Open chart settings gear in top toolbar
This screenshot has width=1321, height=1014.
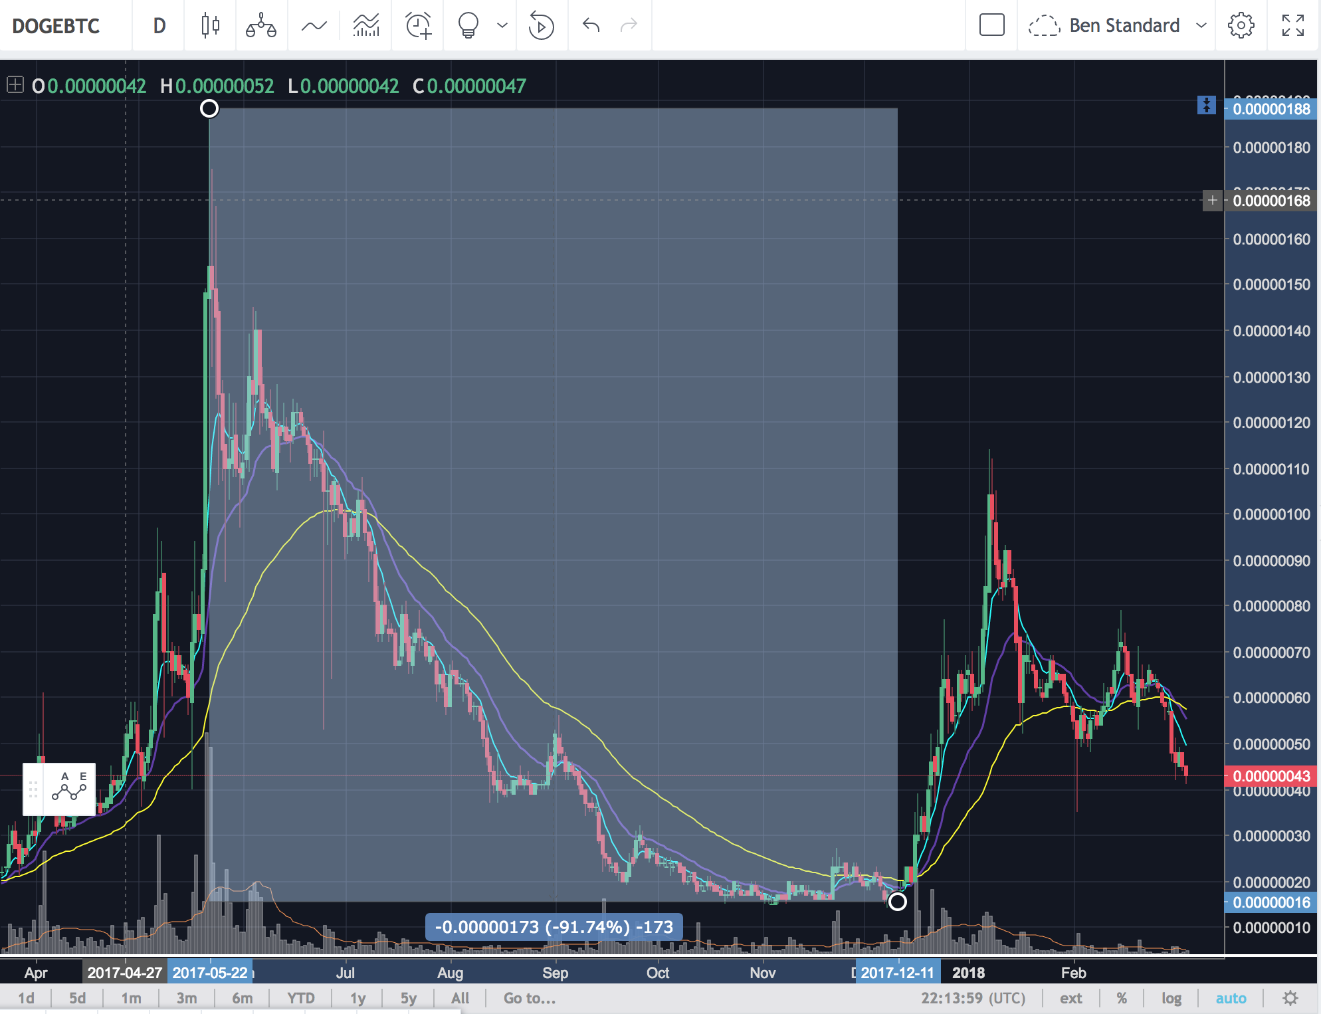pos(1241,26)
